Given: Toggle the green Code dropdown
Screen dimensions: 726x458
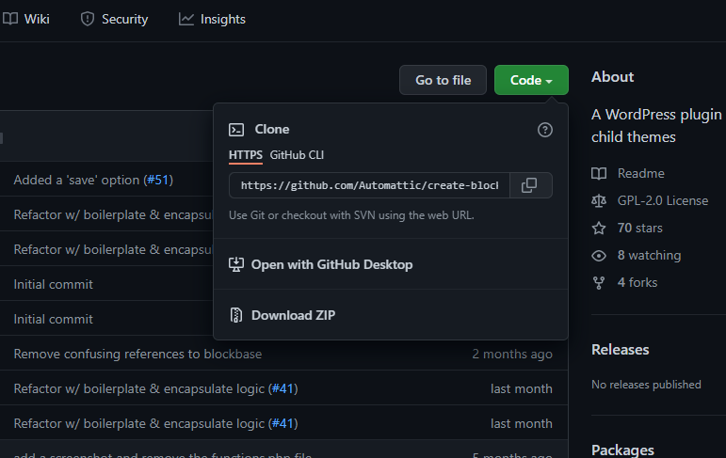Looking at the screenshot, I should (531, 80).
